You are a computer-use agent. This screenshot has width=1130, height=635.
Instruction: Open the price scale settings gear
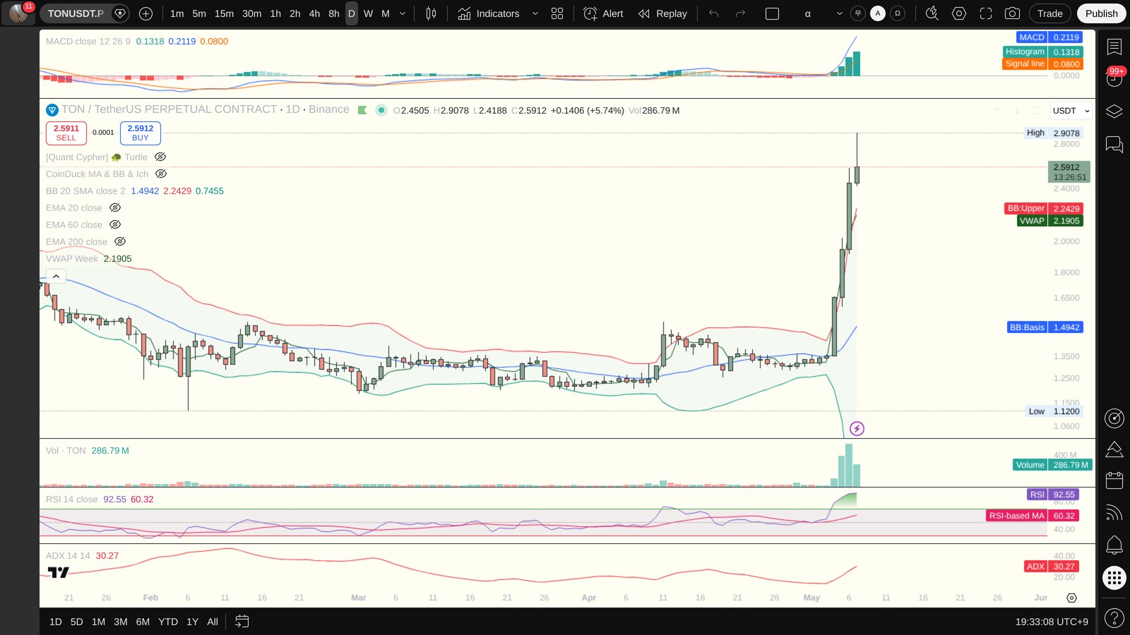1071,598
